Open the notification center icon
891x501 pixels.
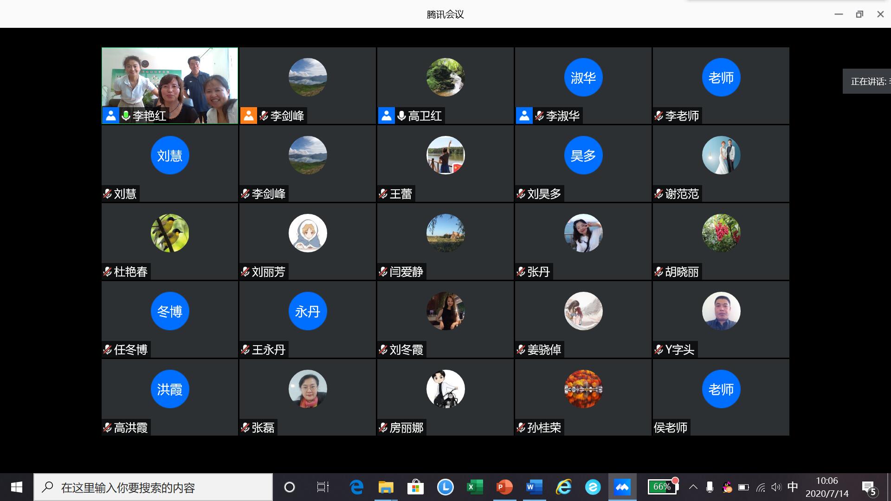[869, 488]
